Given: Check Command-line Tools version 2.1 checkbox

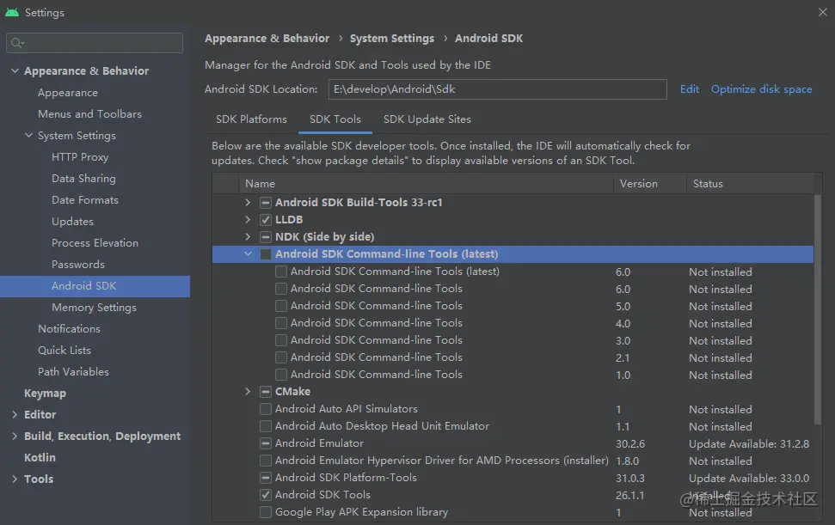Looking at the screenshot, I should (x=280, y=357).
